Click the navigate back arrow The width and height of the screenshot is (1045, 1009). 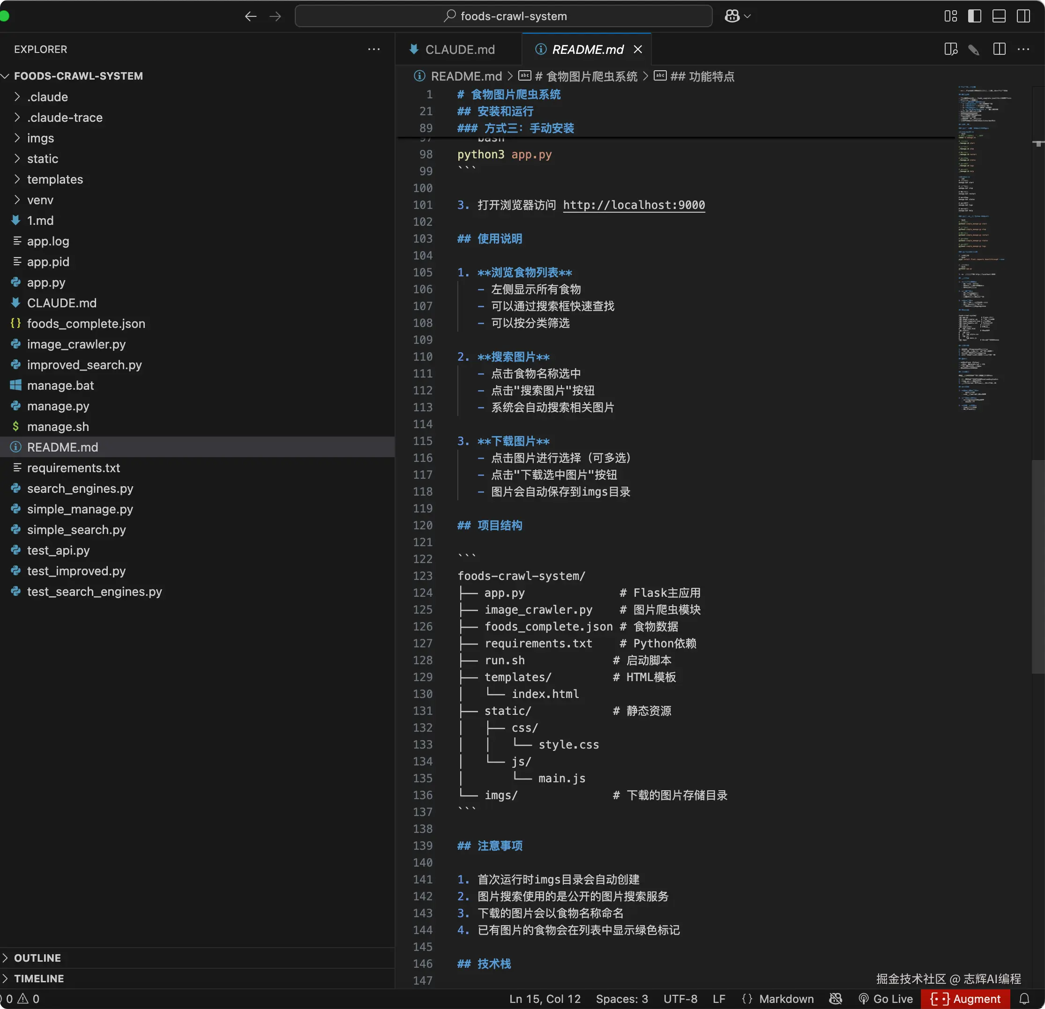251,16
